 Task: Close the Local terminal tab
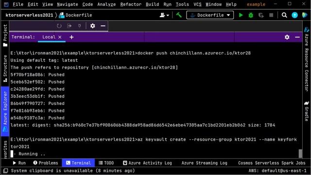(x=60, y=37)
